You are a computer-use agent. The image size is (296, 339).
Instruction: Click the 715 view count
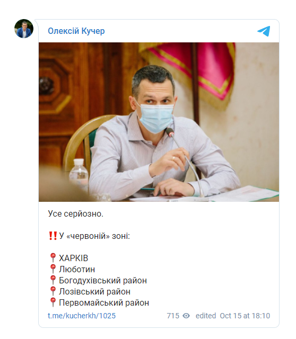pyautogui.click(x=173, y=316)
